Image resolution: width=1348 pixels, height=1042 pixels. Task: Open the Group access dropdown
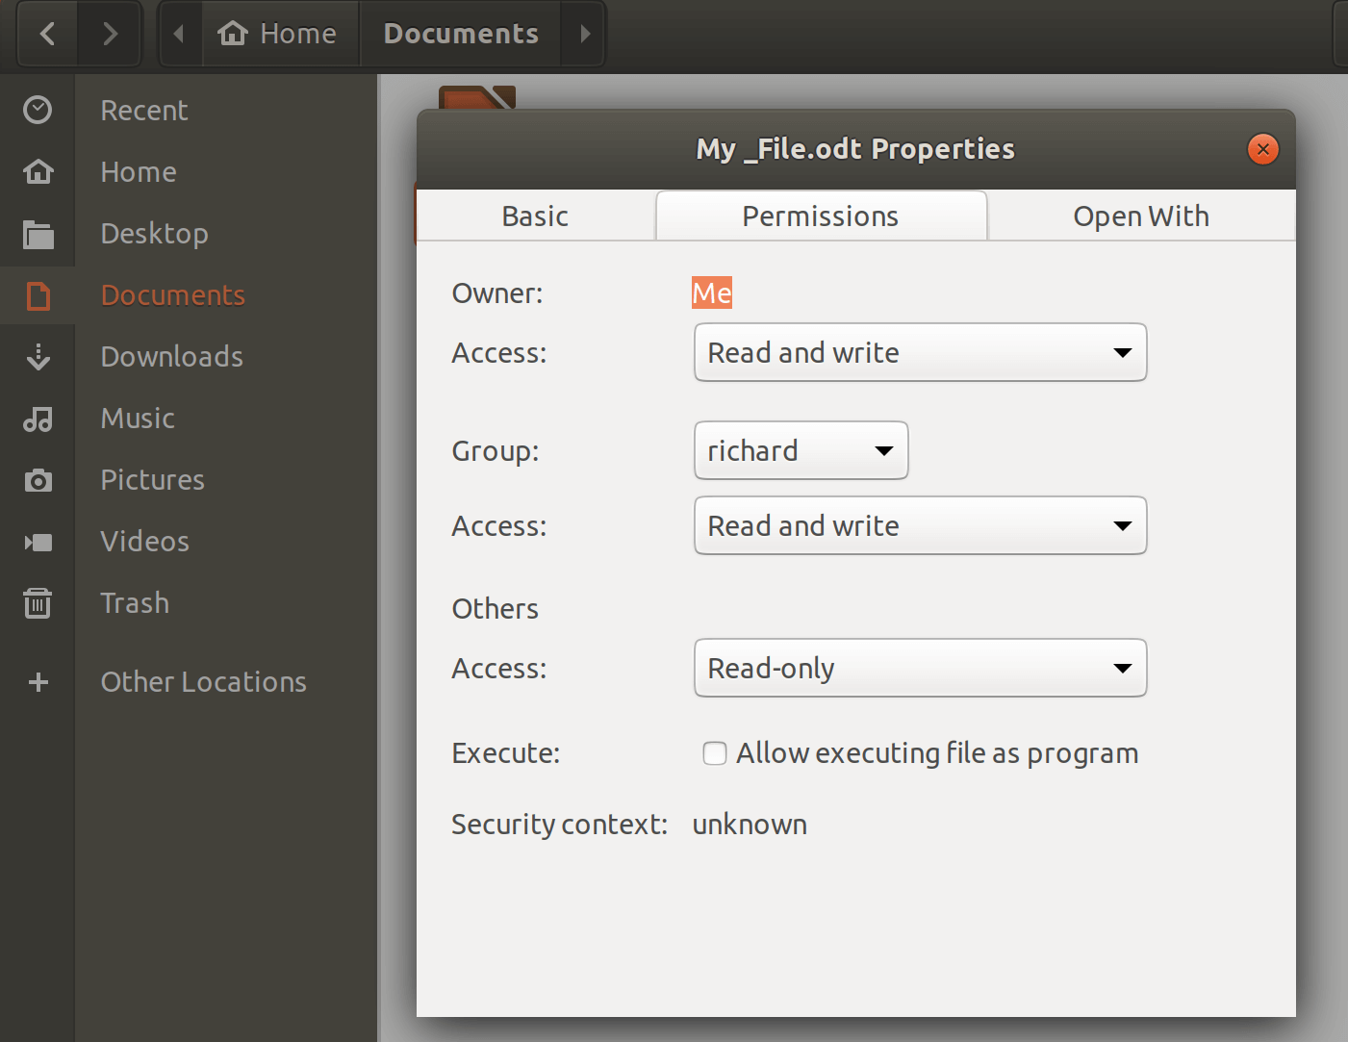point(920,526)
